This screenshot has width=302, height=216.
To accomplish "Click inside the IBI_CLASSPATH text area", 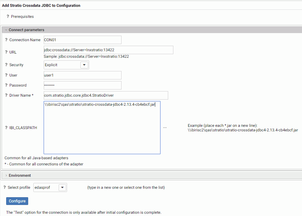I will (102, 128).
